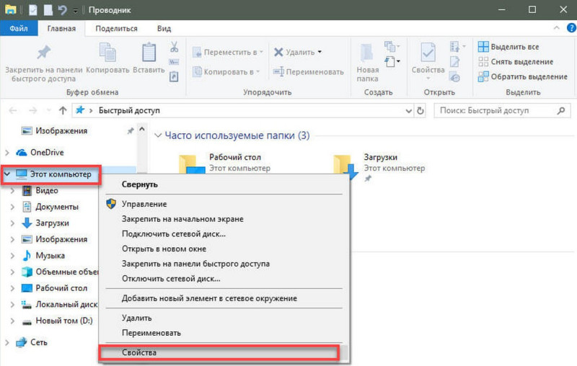Click the forward navigation arrow
Viewport: 577px width, 366px height.
pyautogui.click(x=32, y=110)
